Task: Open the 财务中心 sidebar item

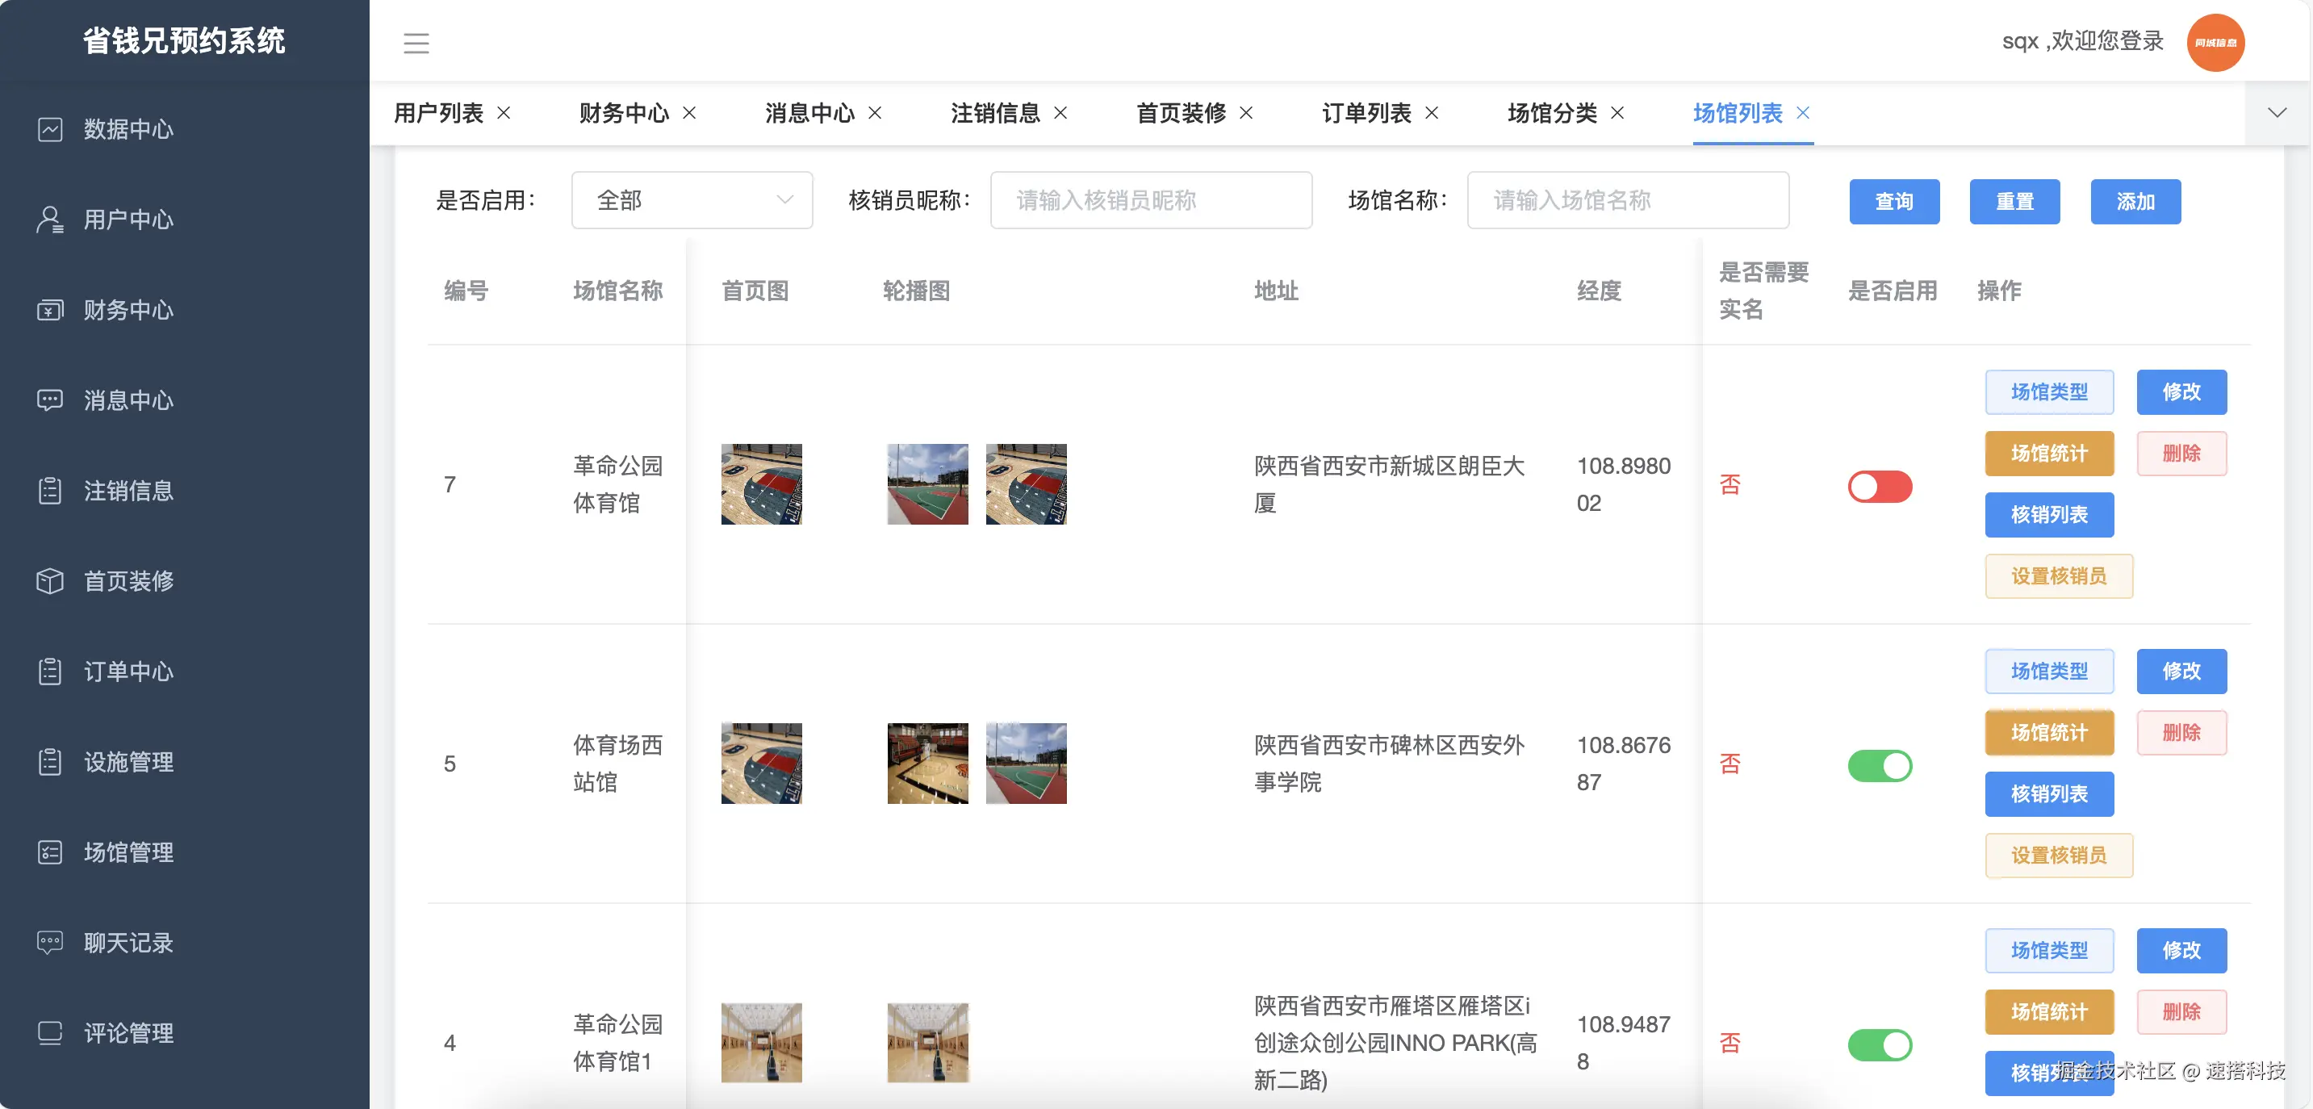Action: [127, 310]
